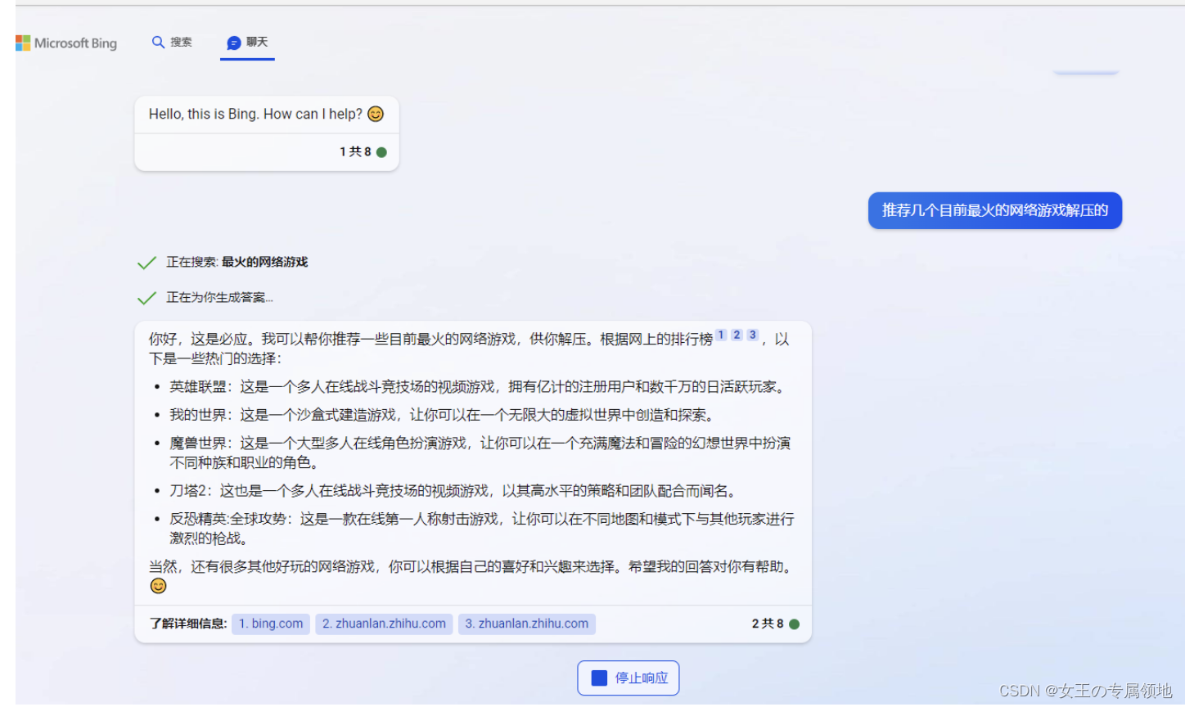Click the checkmark beside 正在为你生成答案
Screen dimensions: 1185x707
147,298
